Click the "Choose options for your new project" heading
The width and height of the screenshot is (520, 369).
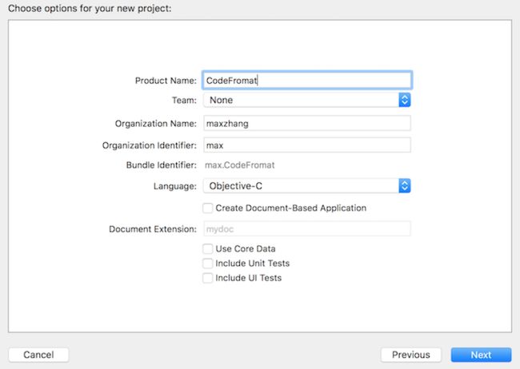click(90, 8)
